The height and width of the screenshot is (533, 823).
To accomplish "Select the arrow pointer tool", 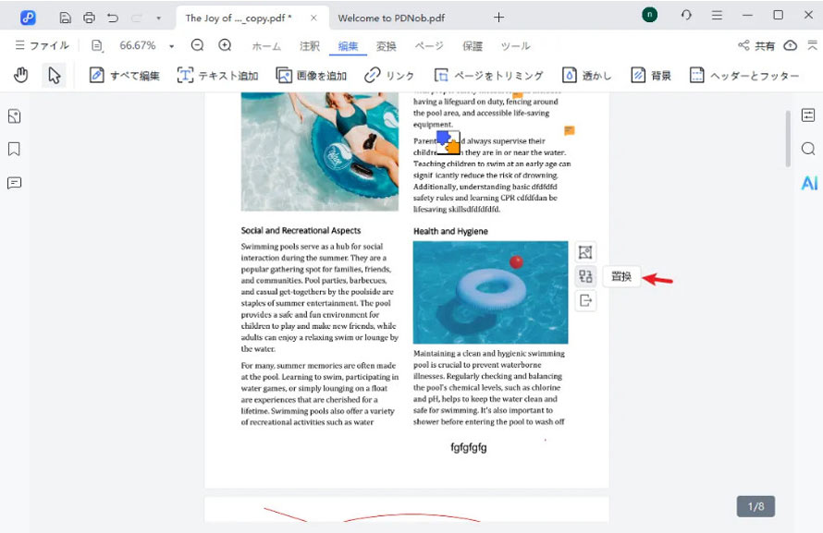I will [54, 76].
